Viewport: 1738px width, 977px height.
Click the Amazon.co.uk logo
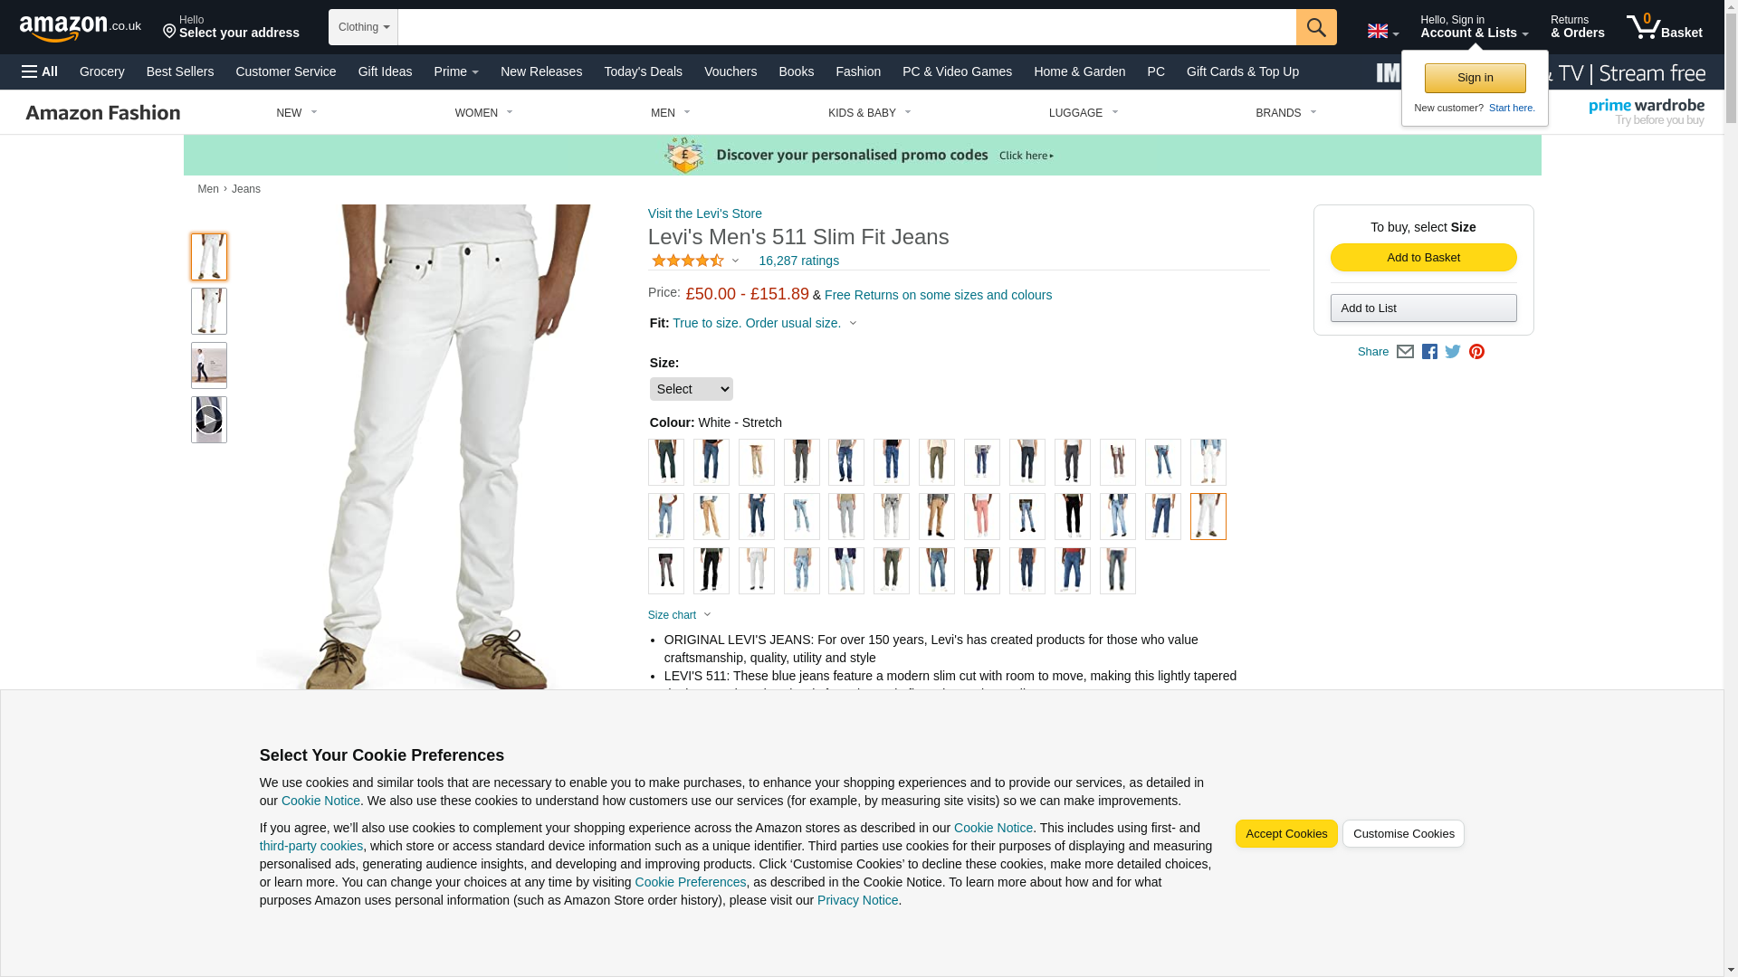81,28
